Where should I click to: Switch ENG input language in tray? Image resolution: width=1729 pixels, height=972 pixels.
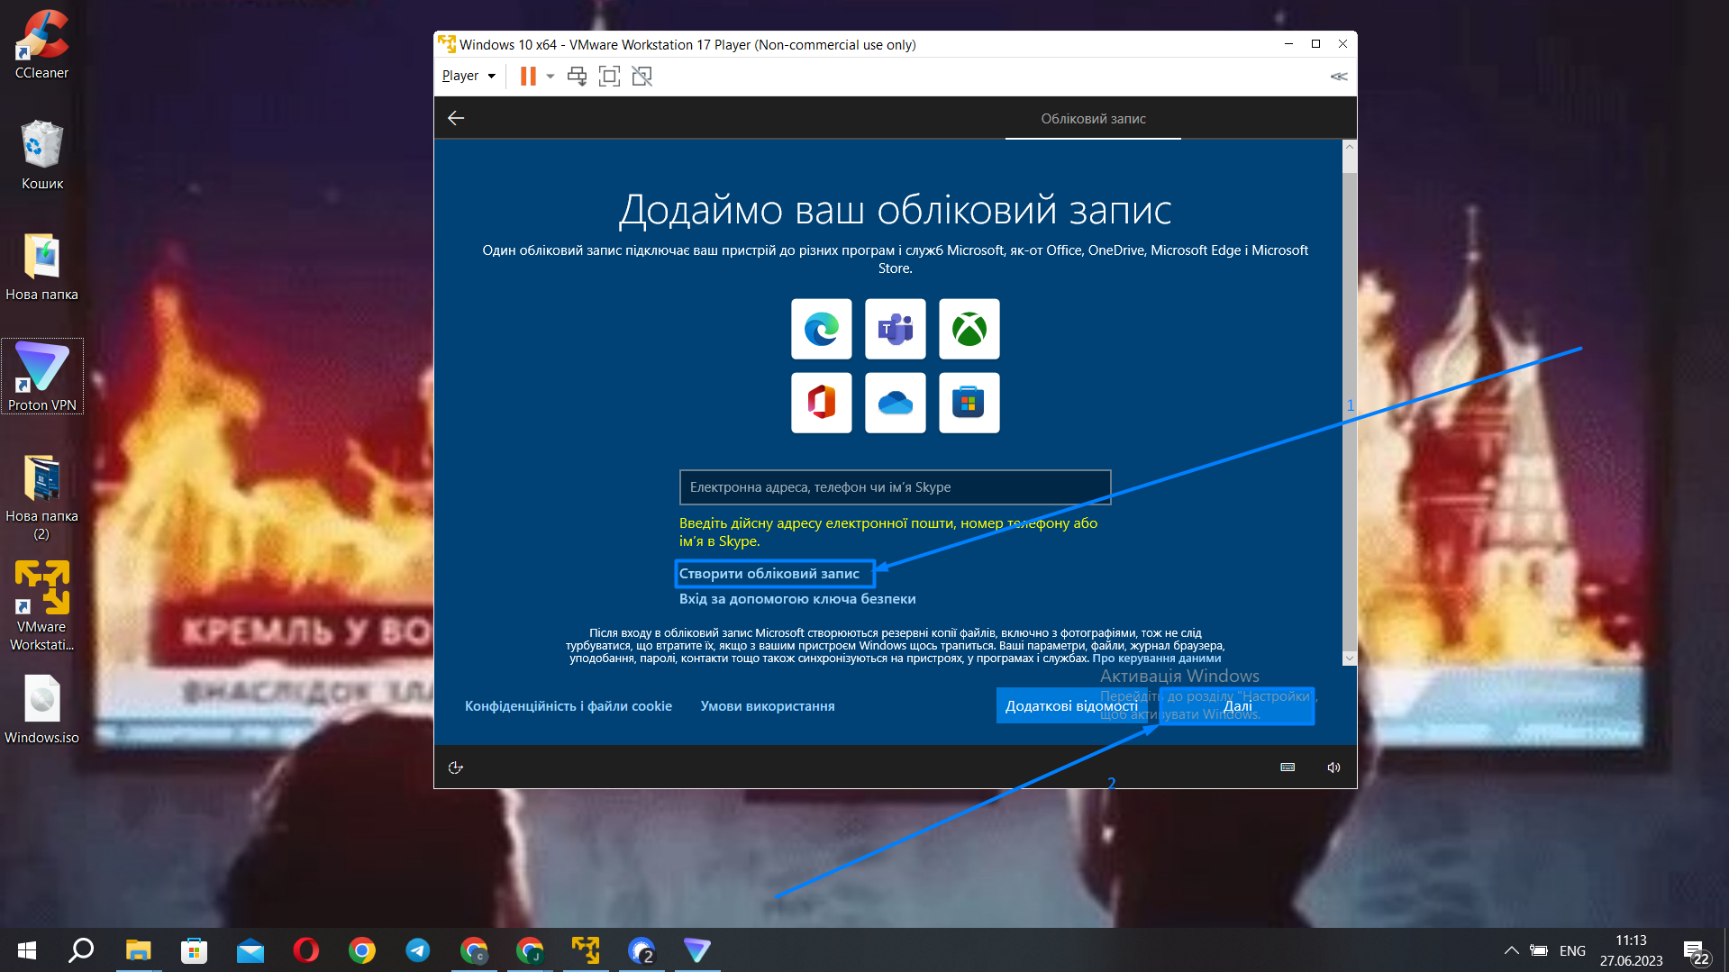(x=1572, y=950)
